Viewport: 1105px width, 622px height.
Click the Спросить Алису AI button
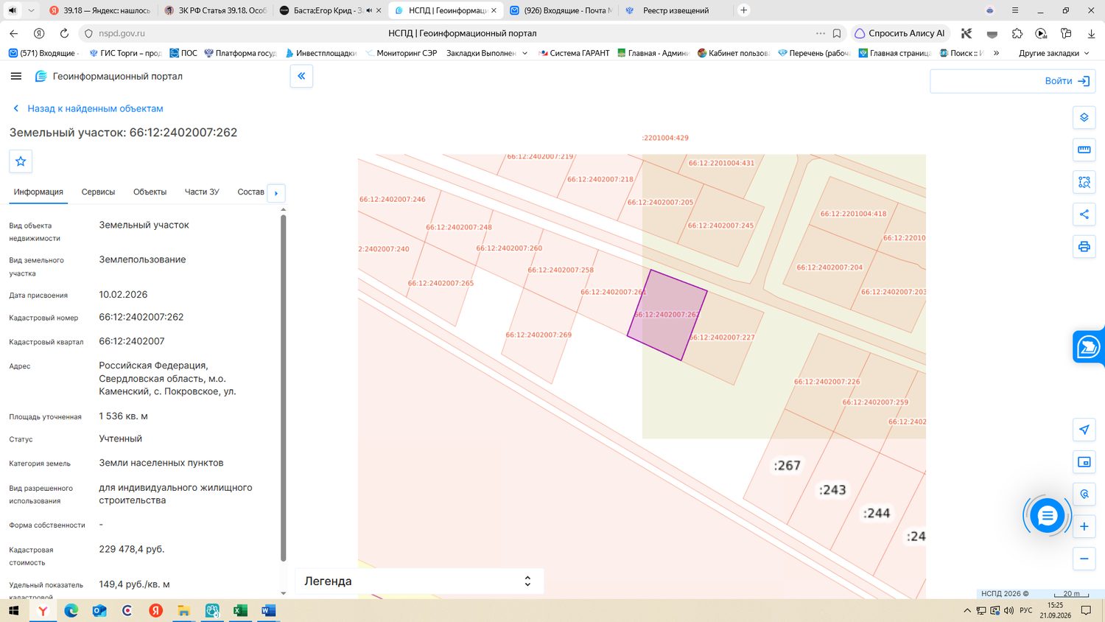point(900,33)
